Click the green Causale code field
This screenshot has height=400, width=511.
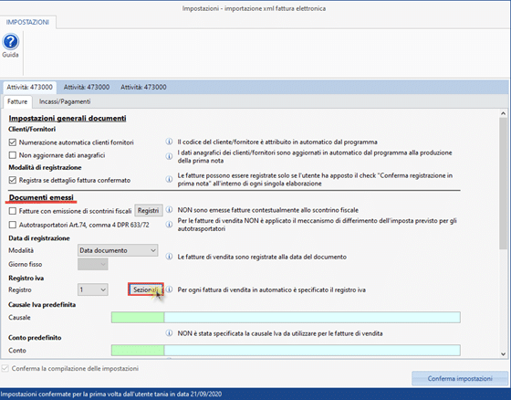138,317
